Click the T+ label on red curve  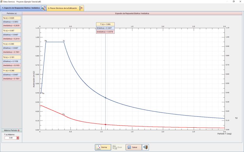coord(64,114)
